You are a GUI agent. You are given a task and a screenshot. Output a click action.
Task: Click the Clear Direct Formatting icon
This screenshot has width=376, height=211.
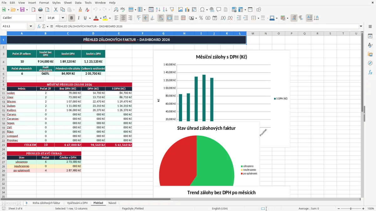[x=87, y=10]
